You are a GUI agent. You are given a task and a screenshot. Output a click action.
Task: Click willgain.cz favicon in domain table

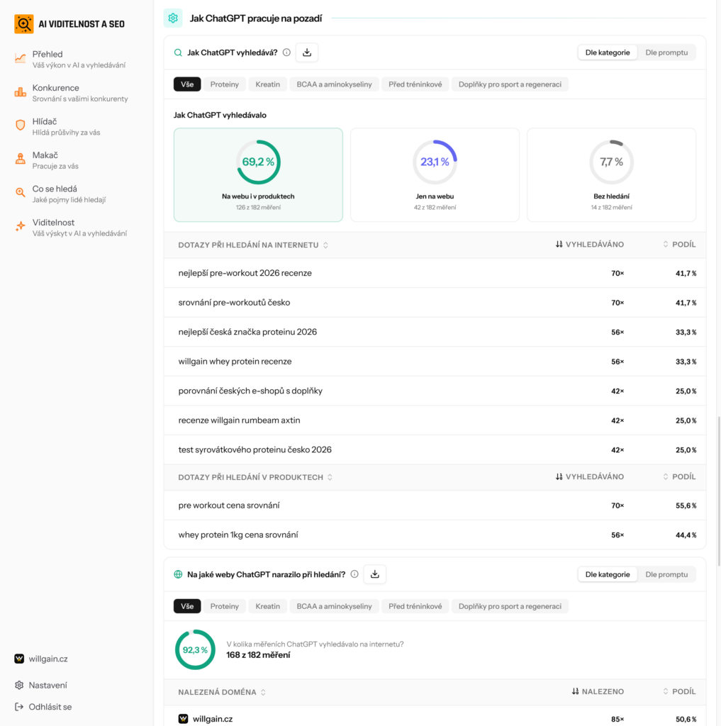184,719
